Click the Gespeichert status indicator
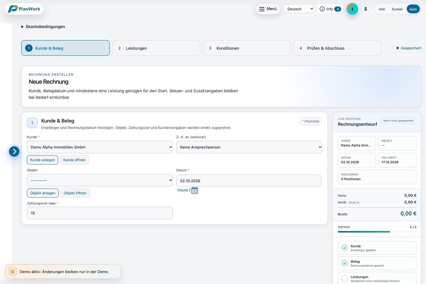Screen dimensions: 426x284 [x=409, y=48]
